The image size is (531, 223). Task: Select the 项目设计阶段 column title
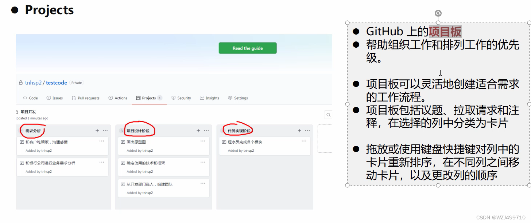[138, 131]
